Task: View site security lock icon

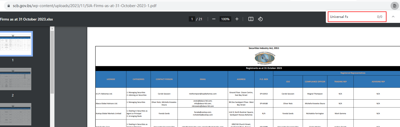Action: point(9,6)
